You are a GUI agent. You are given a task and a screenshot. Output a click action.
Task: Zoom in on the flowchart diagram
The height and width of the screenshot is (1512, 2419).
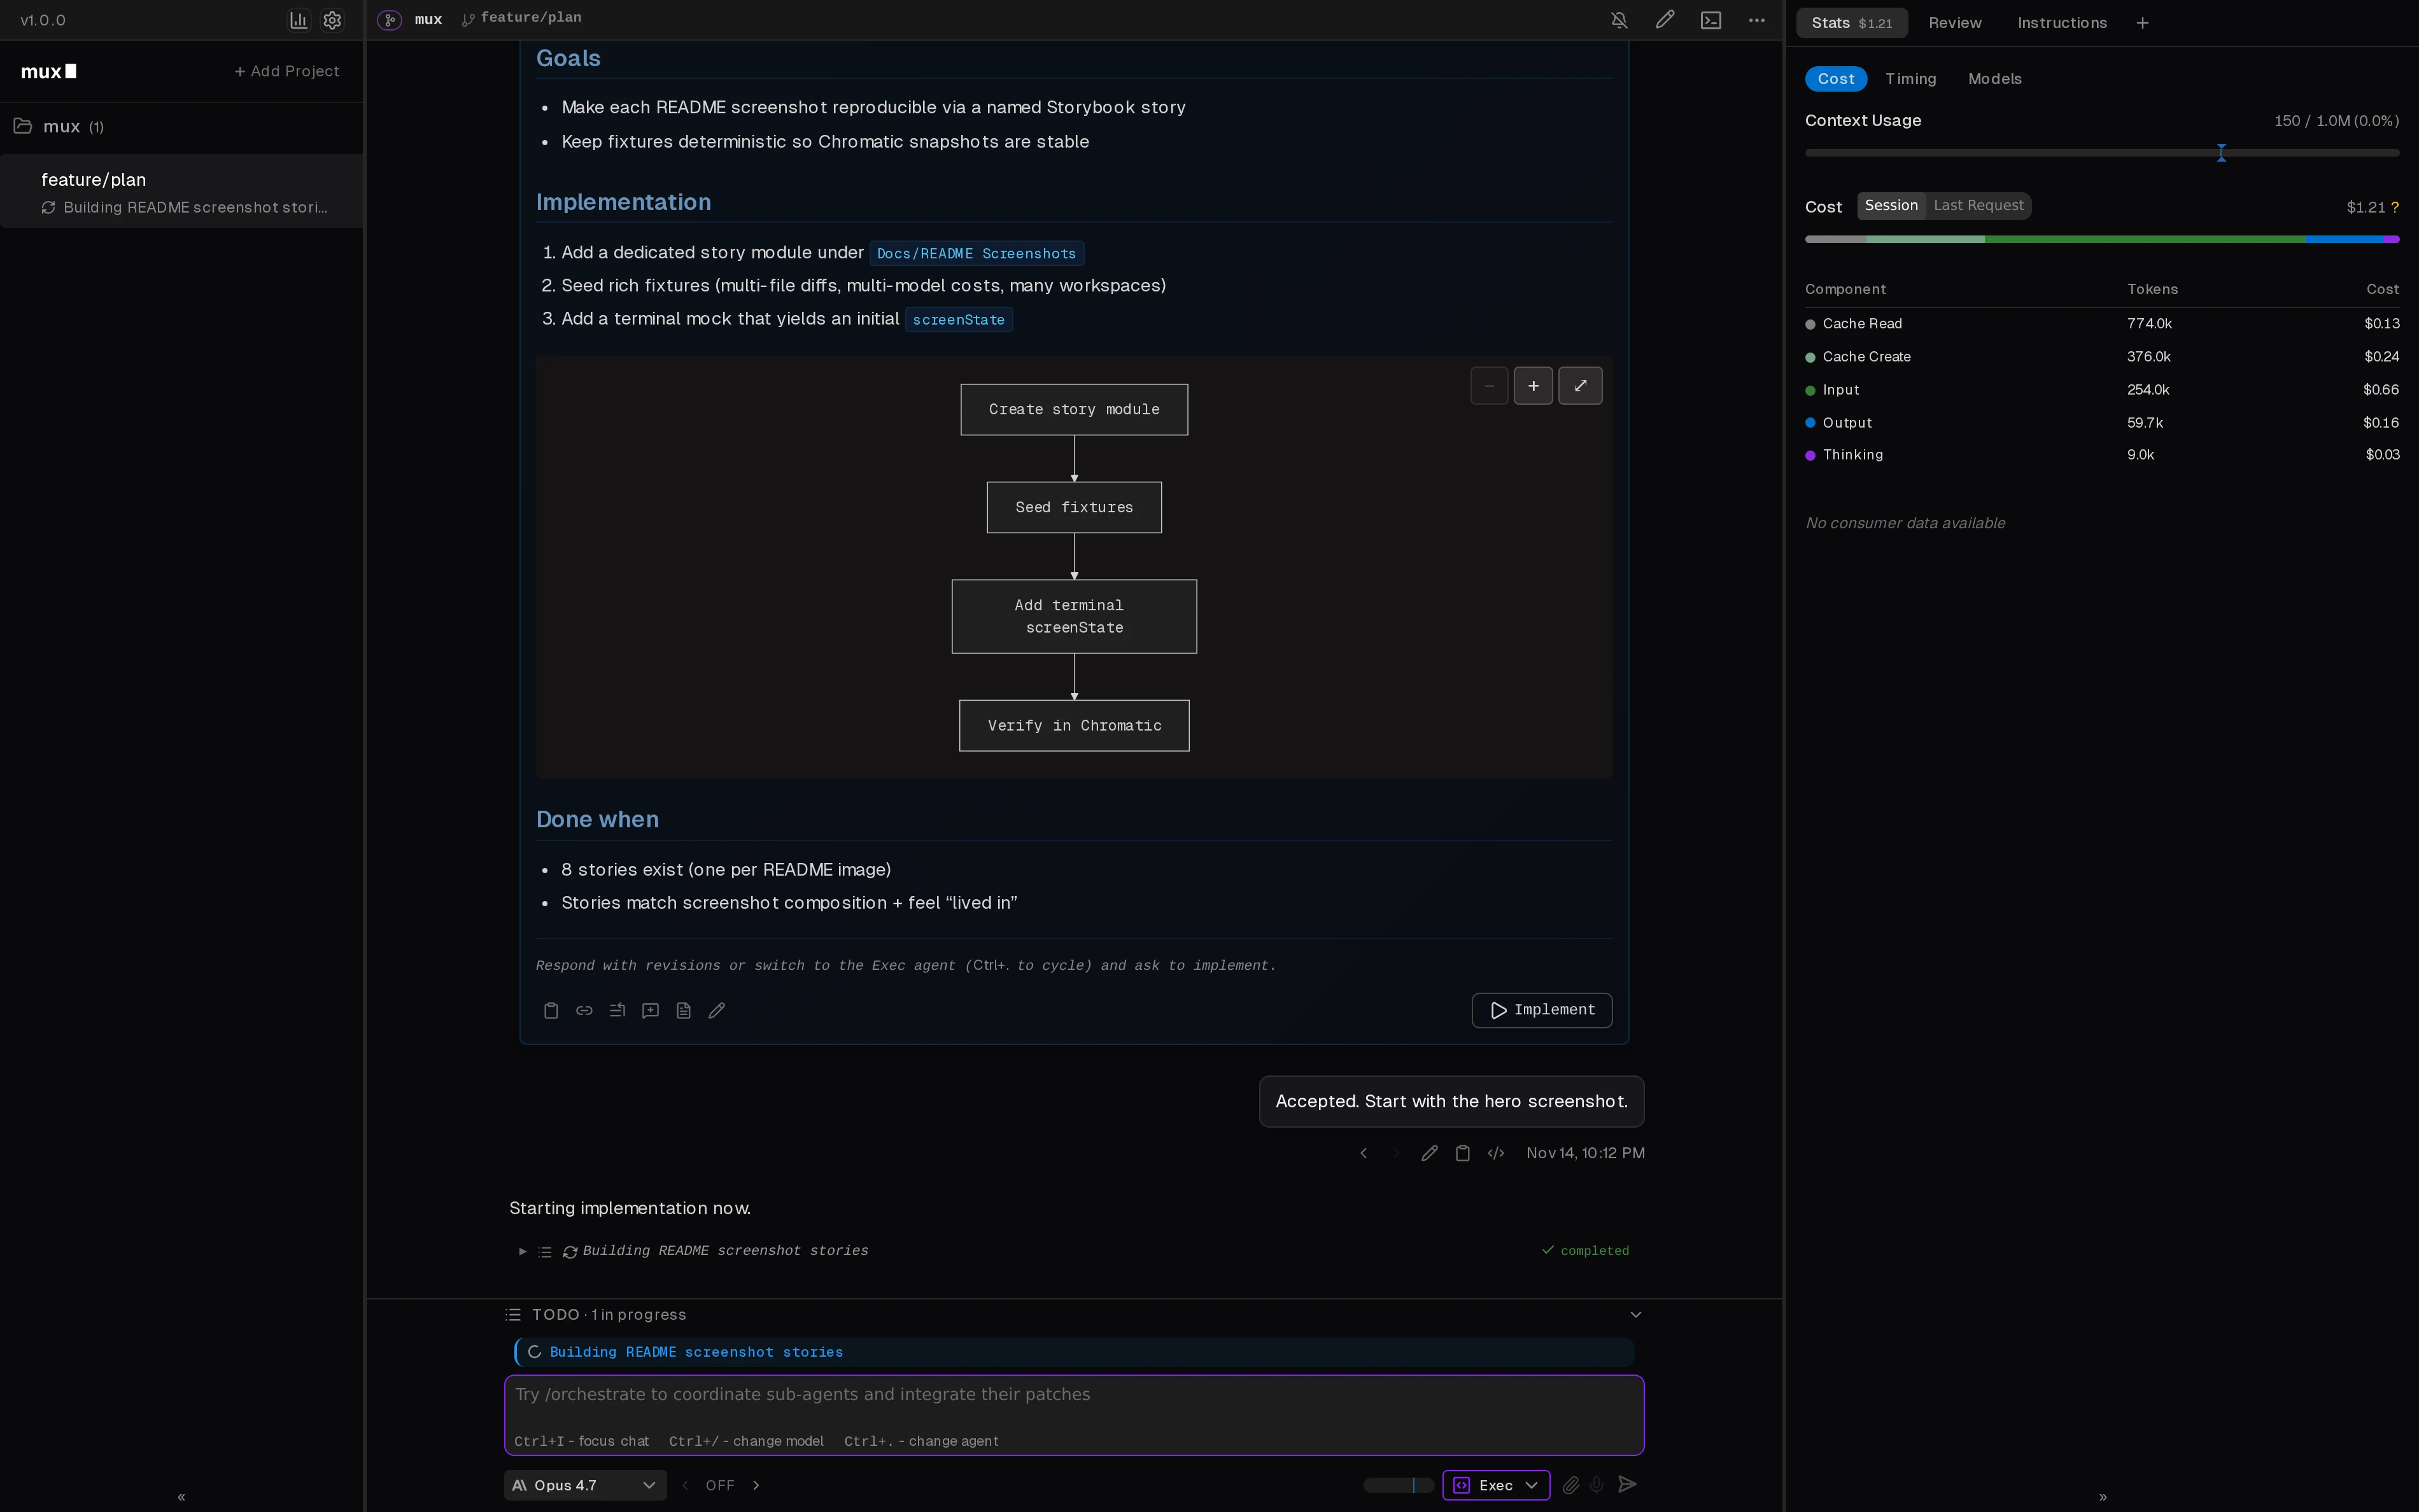[x=1533, y=386]
